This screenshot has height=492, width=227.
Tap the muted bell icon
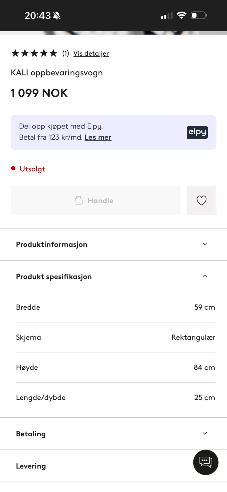click(57, 16)
